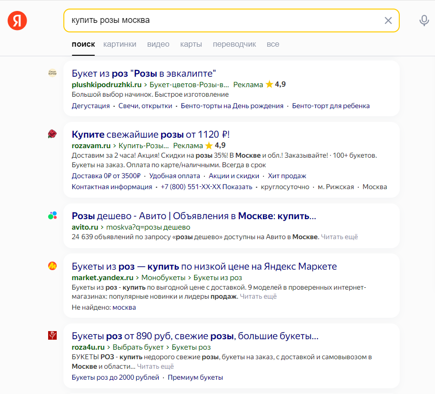
Task: Open the Контактная информация link
Action: [112, 187]
